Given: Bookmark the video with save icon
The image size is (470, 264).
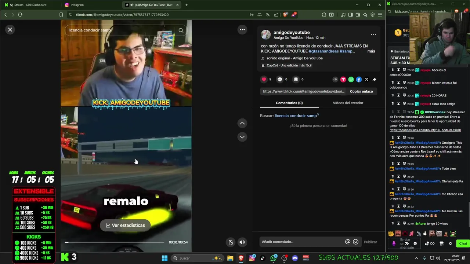Looking at the screenshot, I should click(296, 79).
